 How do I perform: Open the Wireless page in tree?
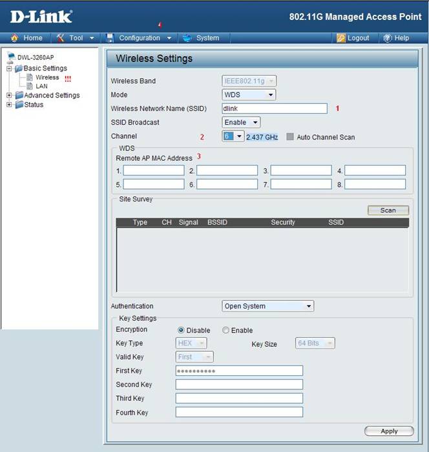(x=47, y=77)
